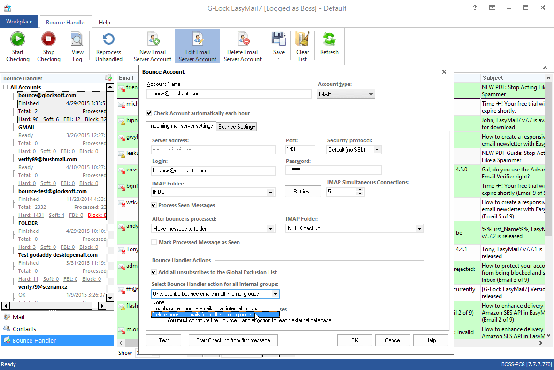Click the Start Checking icon
The height and width of the screenshot is (370, 554).
18,39
